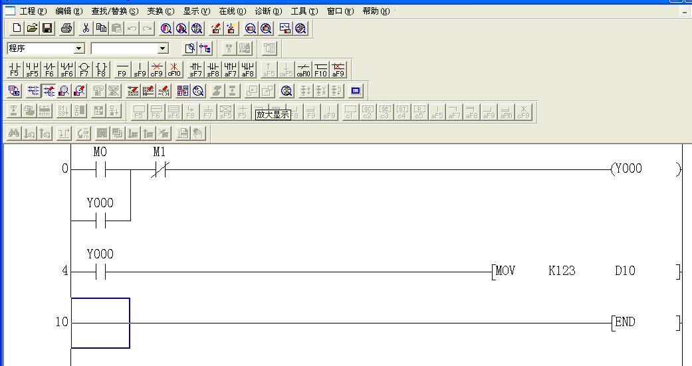Toggle the read mode button
The image size is (692, 366).
pyautogui.click(x=33, y=90)
